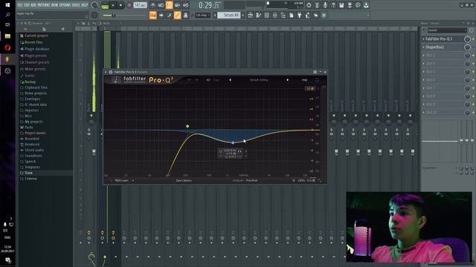Screen dimensions: 476x267
Task: Open ShaperBox2 slot menu arrow
Action: coord(424,47)
